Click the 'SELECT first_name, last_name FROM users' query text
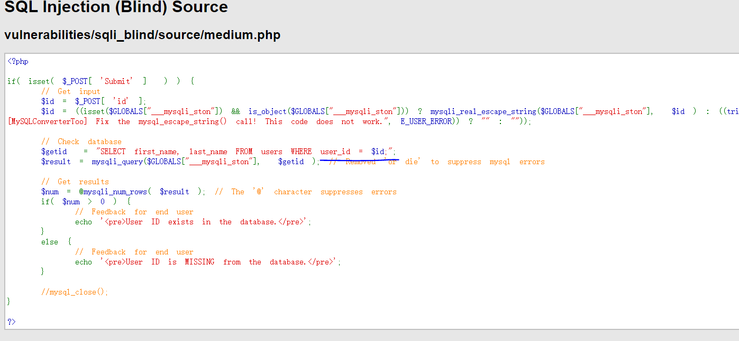 coord(191,151)
